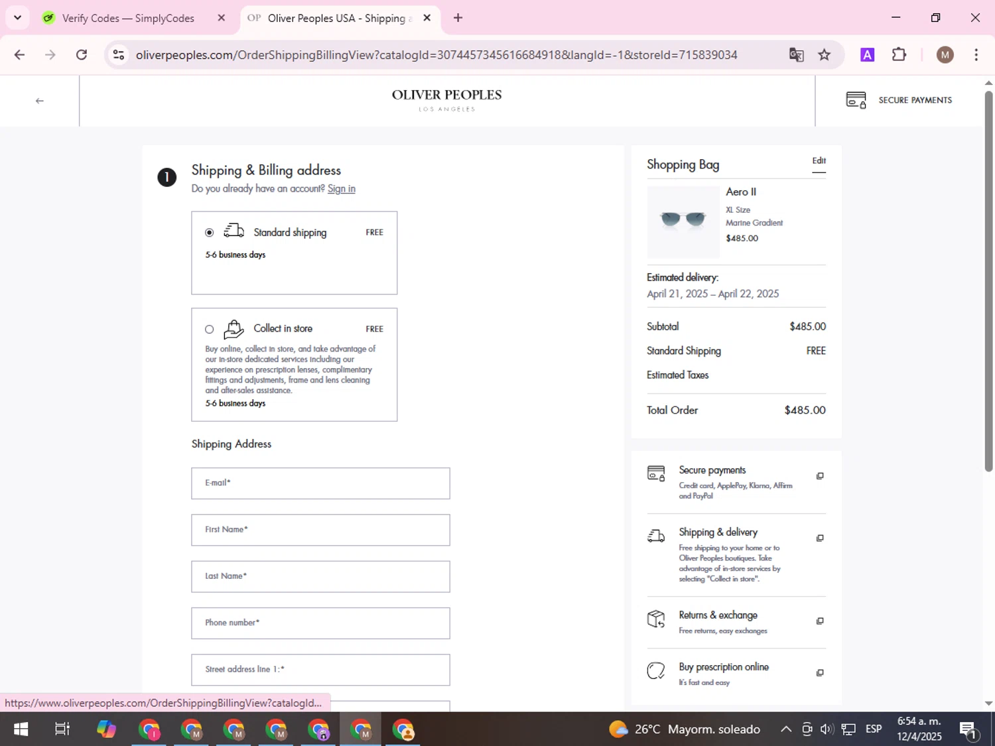Click the Estimated Taxes row label
This screenshot has width=995, height=746.
[x=677, y=375]
